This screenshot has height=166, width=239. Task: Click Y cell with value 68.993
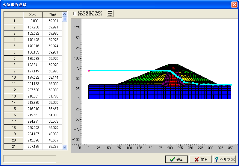[x=52, y=71]
